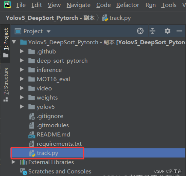
Task: Select the .gitignore file
Action: (x=50, y=116)
